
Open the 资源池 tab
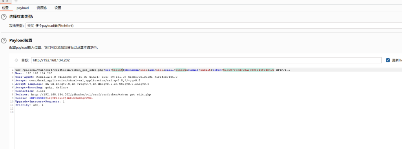42,8
